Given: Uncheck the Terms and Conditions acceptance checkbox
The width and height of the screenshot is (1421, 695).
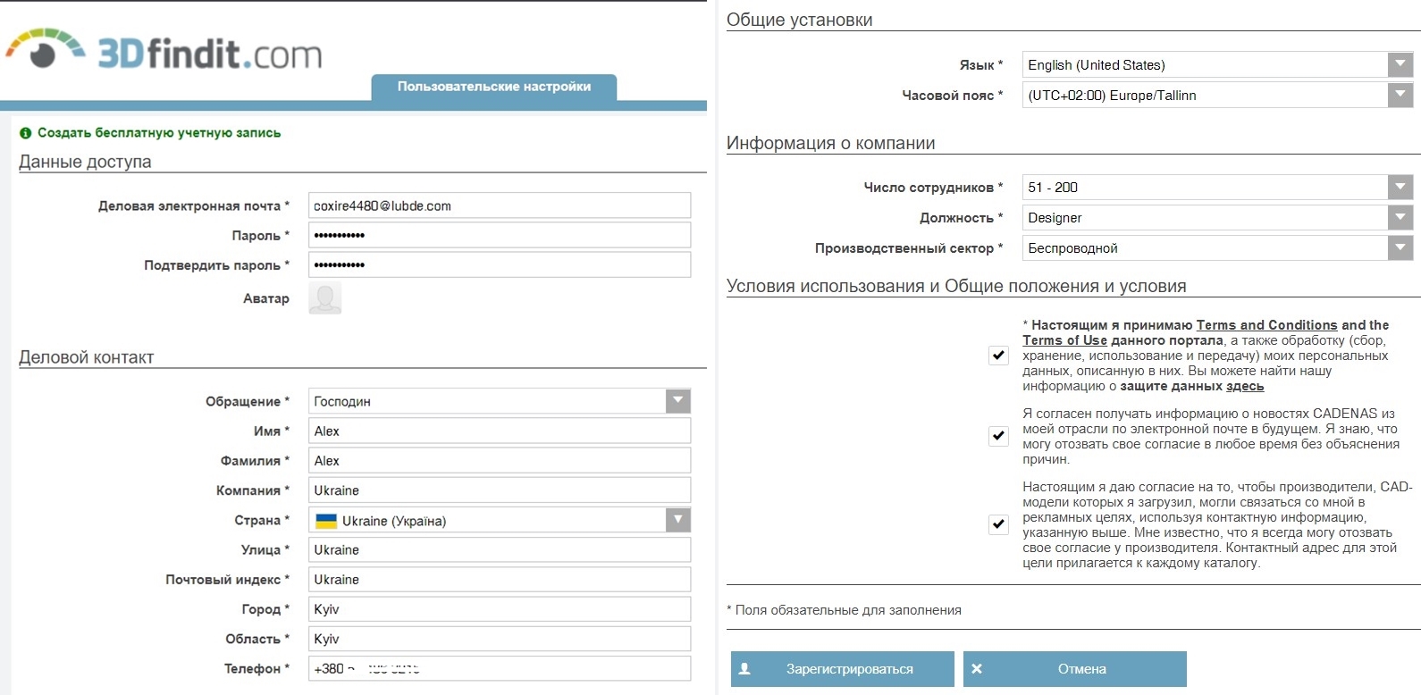Looking at the screenshot, I should pos(998,356).
